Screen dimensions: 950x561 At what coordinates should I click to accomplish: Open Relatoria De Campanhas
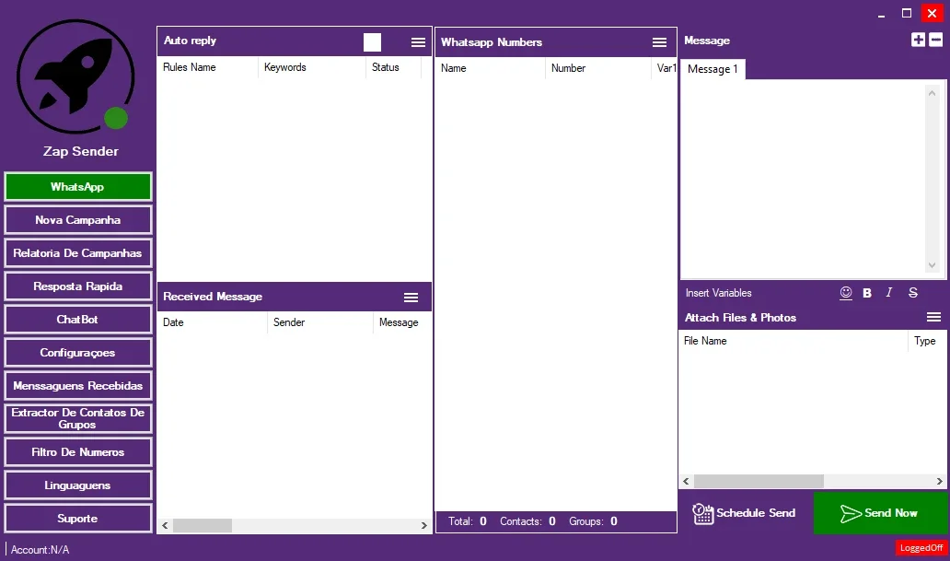coord(77,253)
